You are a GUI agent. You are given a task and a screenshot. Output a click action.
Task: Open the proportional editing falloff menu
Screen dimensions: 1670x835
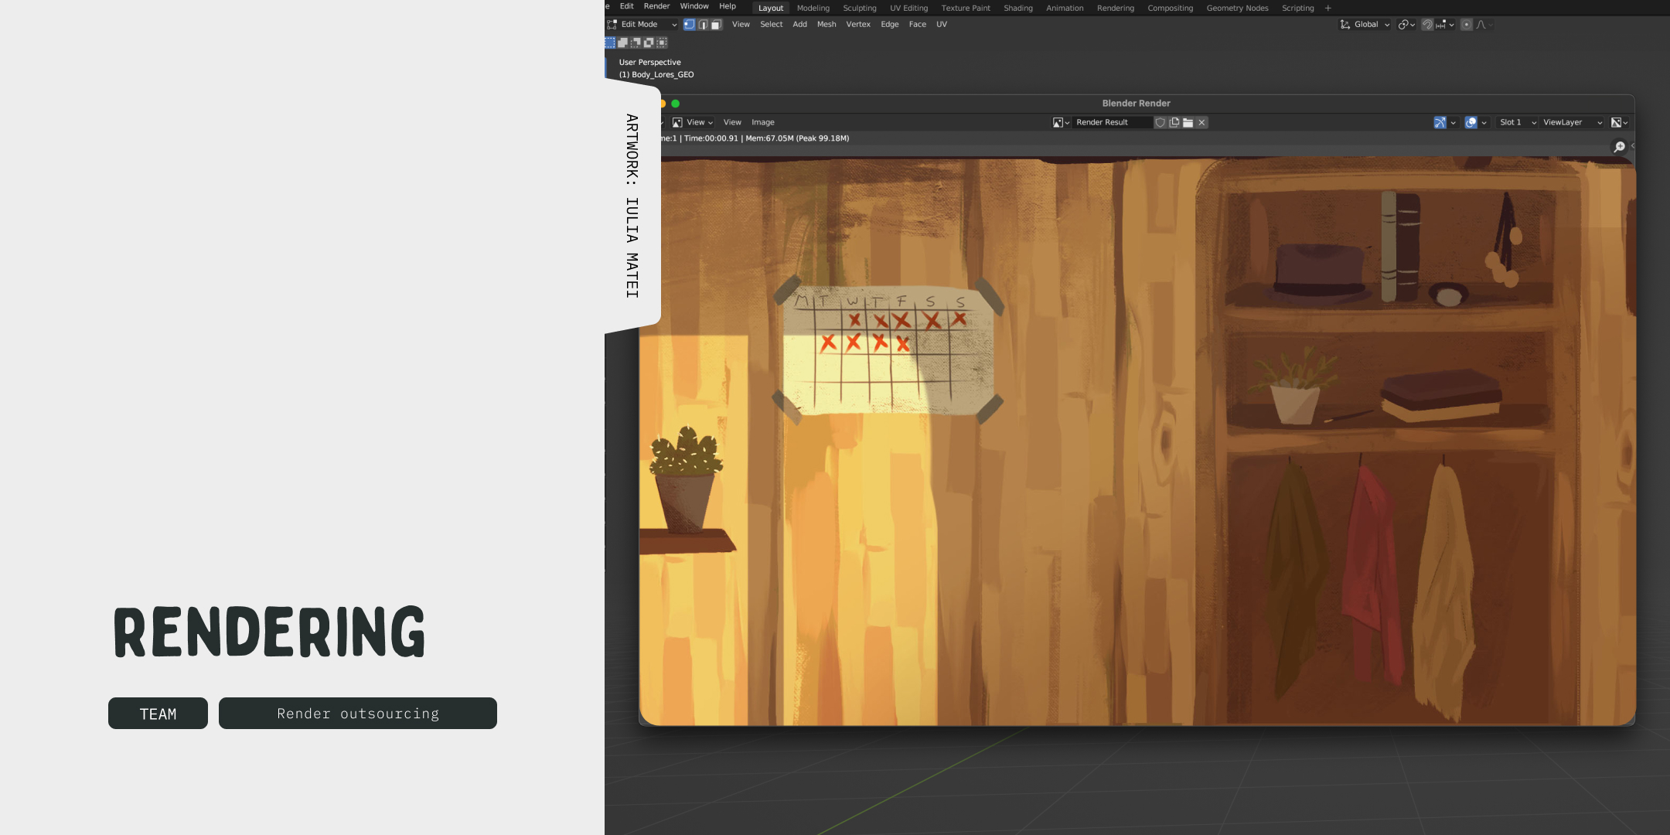pyautogui.click(x=1484, y=25)
